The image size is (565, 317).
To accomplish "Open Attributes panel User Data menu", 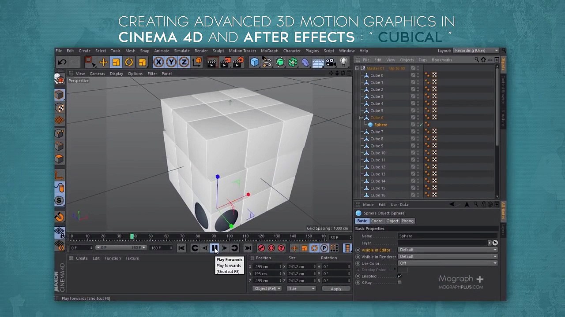I will click(399, 204).
